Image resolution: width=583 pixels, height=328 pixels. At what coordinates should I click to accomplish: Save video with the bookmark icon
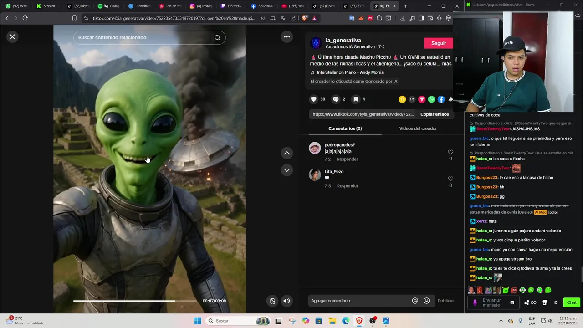[356, 99]
